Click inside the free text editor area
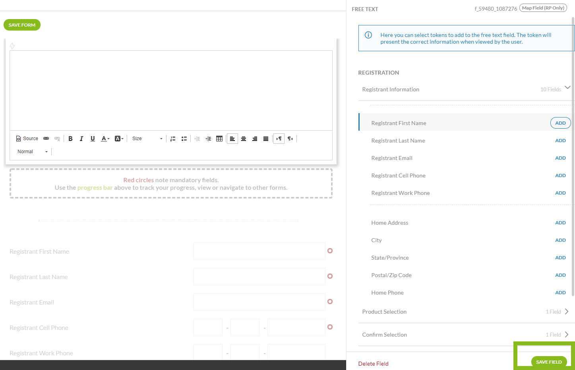This screenshot has height=370, width=575. pos(171,90)
